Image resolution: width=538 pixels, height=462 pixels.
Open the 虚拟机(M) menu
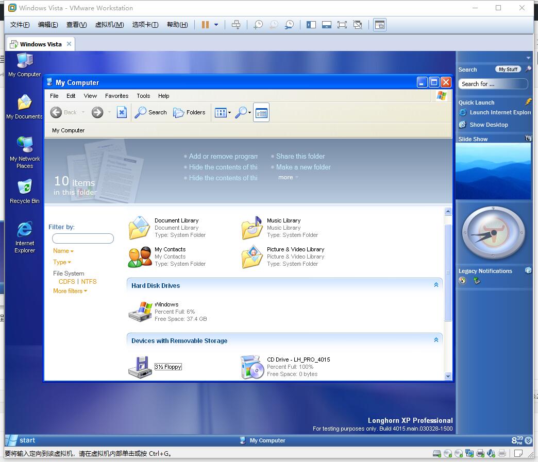[109, 25]
